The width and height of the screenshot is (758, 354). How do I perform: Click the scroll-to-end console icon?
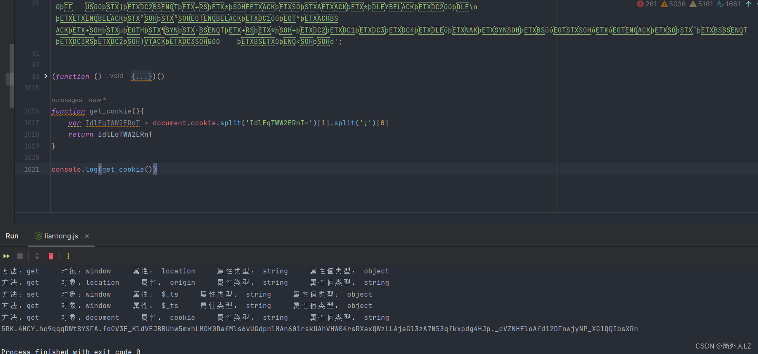(x=37, y=256)
